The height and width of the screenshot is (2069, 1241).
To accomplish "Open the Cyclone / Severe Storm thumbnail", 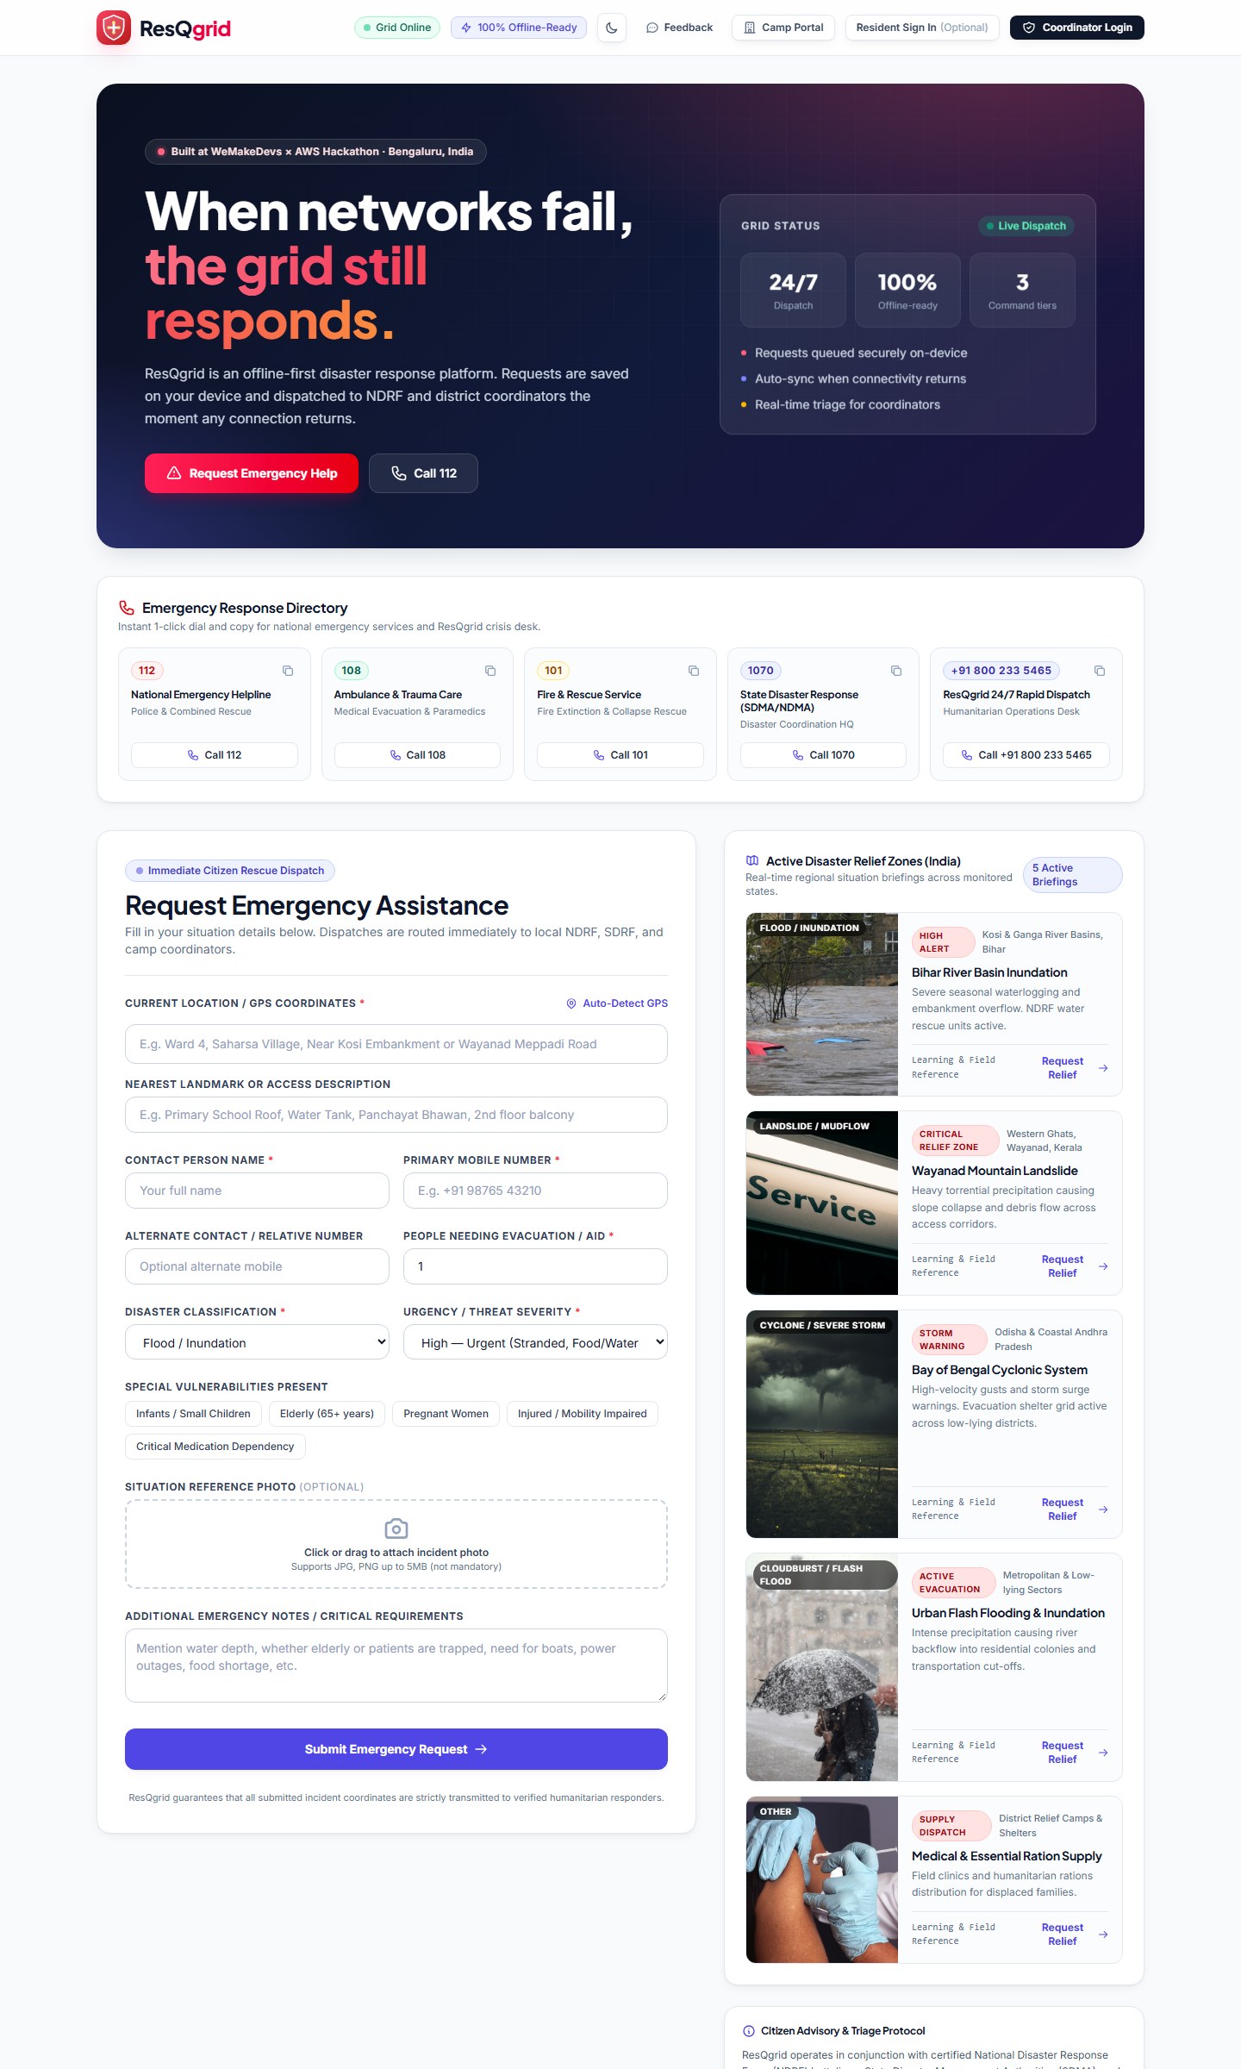I will tap(822, 1424).
